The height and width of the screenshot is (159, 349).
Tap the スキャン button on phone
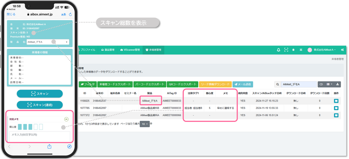[x=40, y=94]
